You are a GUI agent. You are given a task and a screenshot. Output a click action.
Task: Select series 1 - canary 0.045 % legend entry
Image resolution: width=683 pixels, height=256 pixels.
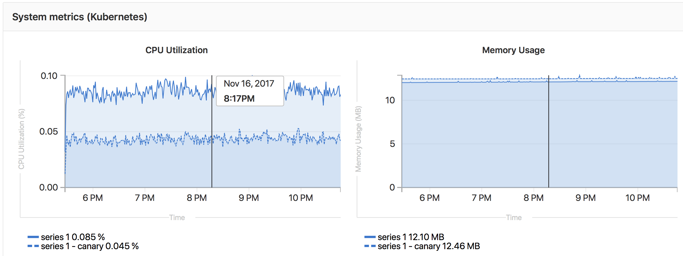pyautogui.click(x=90, y=246)
